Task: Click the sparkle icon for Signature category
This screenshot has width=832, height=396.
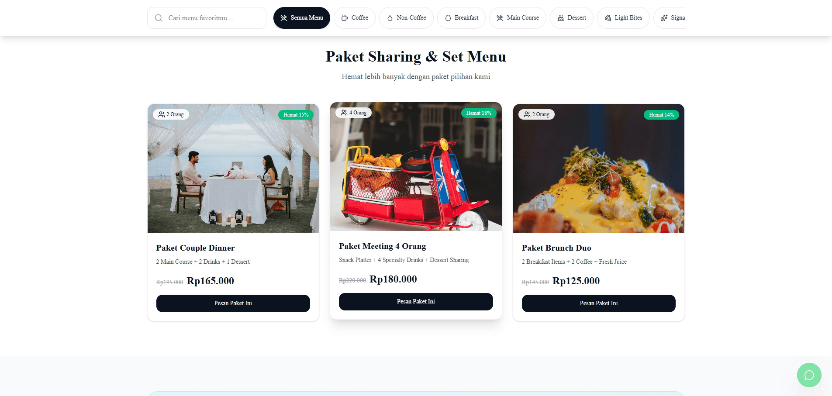Action: pyautogui.click(x=664, y=18)
